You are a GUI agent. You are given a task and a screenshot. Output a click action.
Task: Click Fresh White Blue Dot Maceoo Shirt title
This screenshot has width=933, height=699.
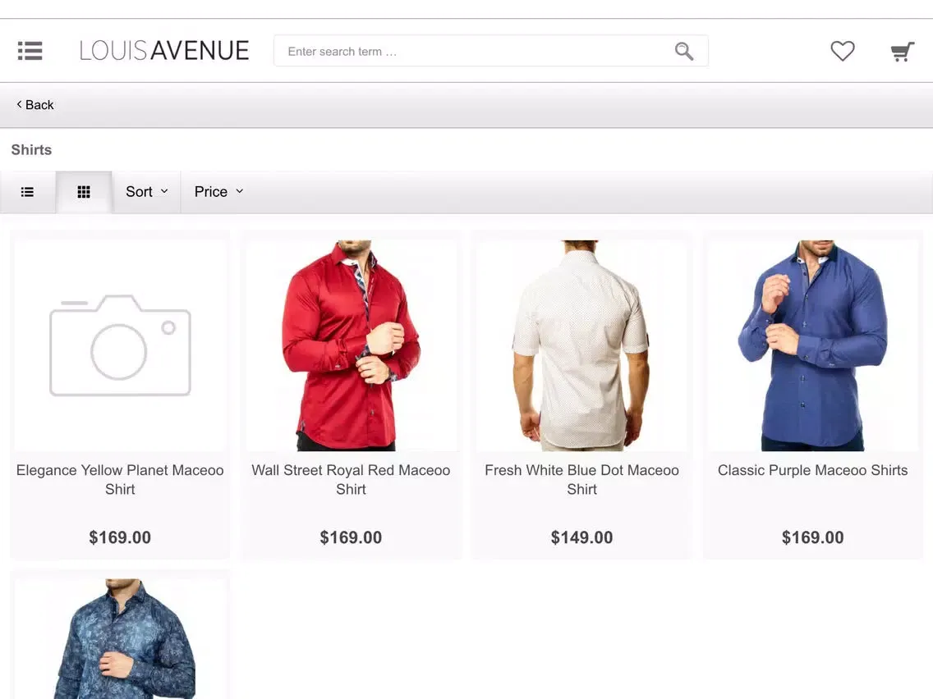tap(582, 480)
